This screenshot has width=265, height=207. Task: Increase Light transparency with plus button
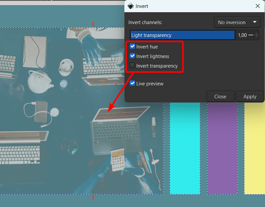[256, 35]
